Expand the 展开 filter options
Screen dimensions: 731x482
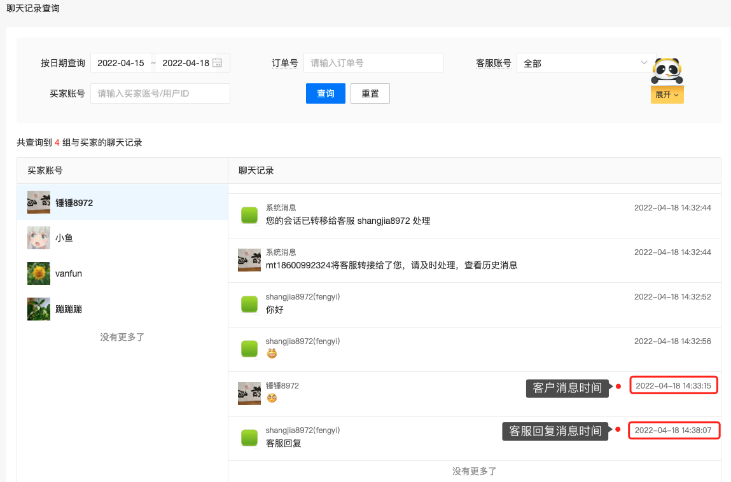tap(667, 95)
